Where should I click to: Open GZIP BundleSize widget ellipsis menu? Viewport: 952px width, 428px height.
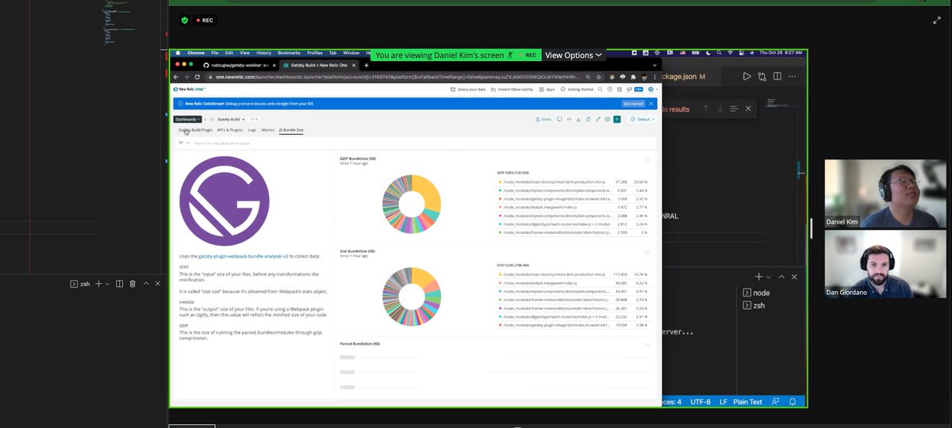pos(647,159)
